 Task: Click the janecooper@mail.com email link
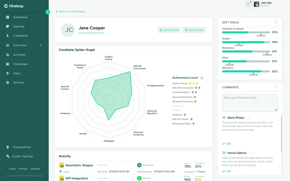click(x=91, y=33)
